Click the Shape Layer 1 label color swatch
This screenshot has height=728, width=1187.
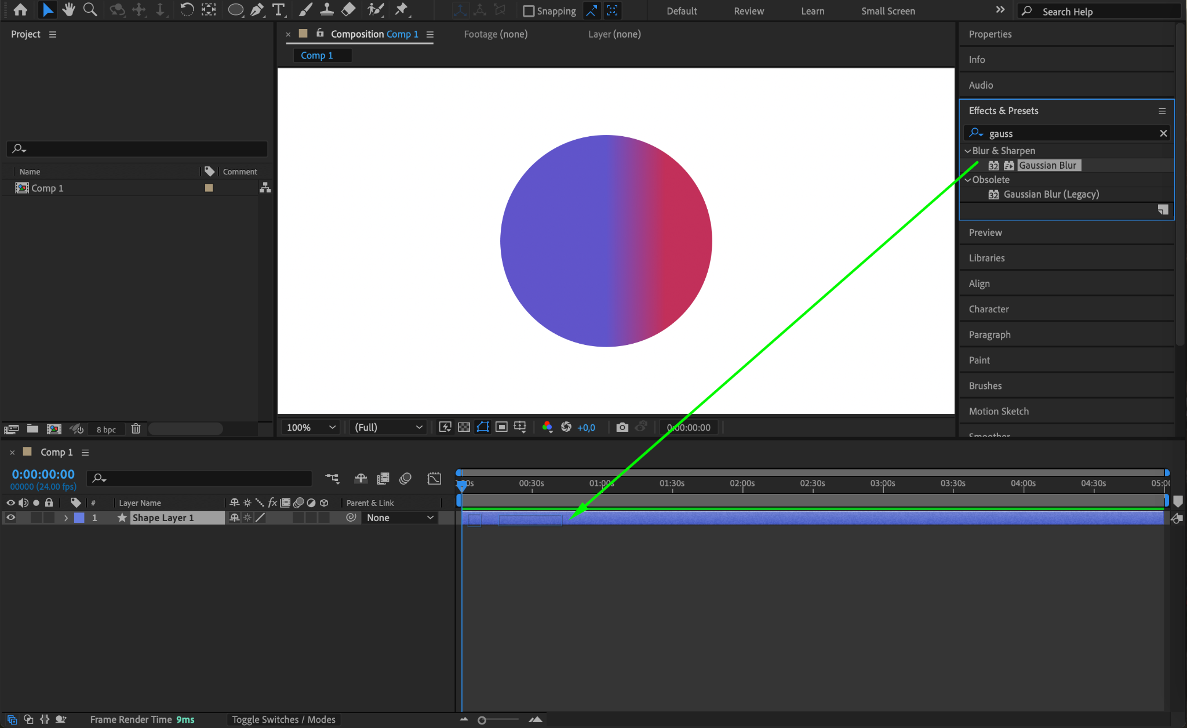pyautogui.click(x=79, y=518)
